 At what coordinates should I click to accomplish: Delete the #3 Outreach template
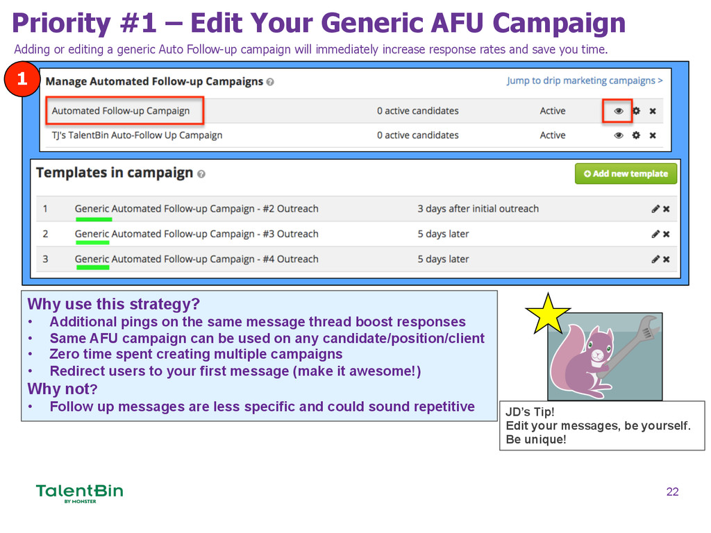pyautogui.click(x=666, y=235)
